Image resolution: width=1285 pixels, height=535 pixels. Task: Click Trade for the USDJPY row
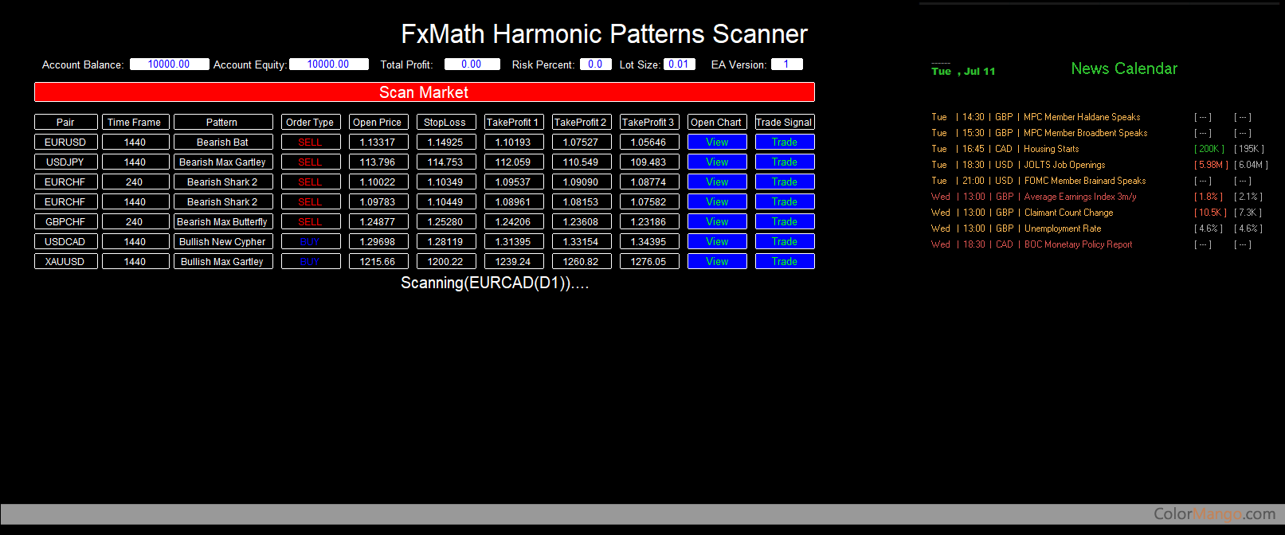[x=785, y=162]
